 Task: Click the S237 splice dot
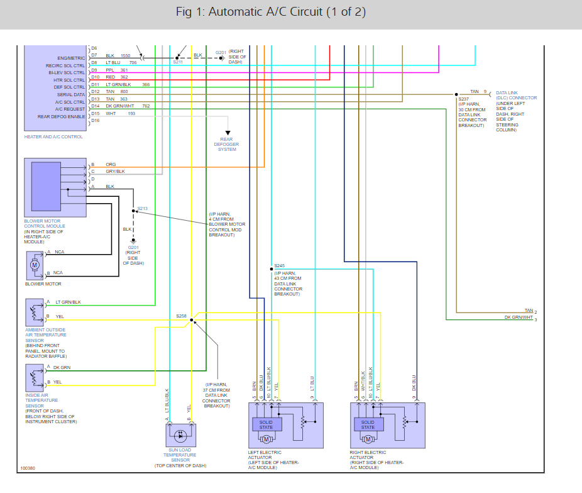point(456,95)
